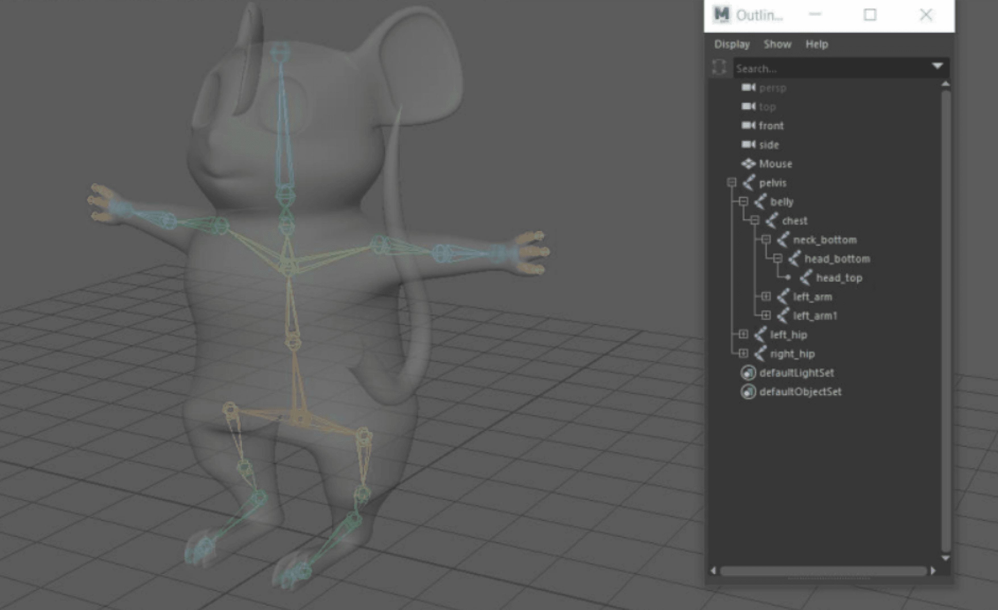Click the Mouse mesh icon
Screen dimensions: 998x610
tap(748, 164)
